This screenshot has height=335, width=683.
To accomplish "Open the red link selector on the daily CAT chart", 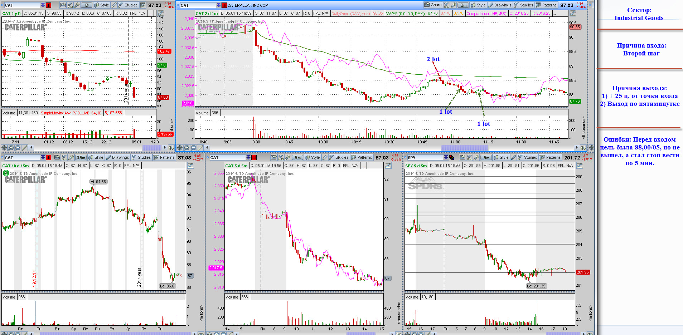I will tap(48, 5).
